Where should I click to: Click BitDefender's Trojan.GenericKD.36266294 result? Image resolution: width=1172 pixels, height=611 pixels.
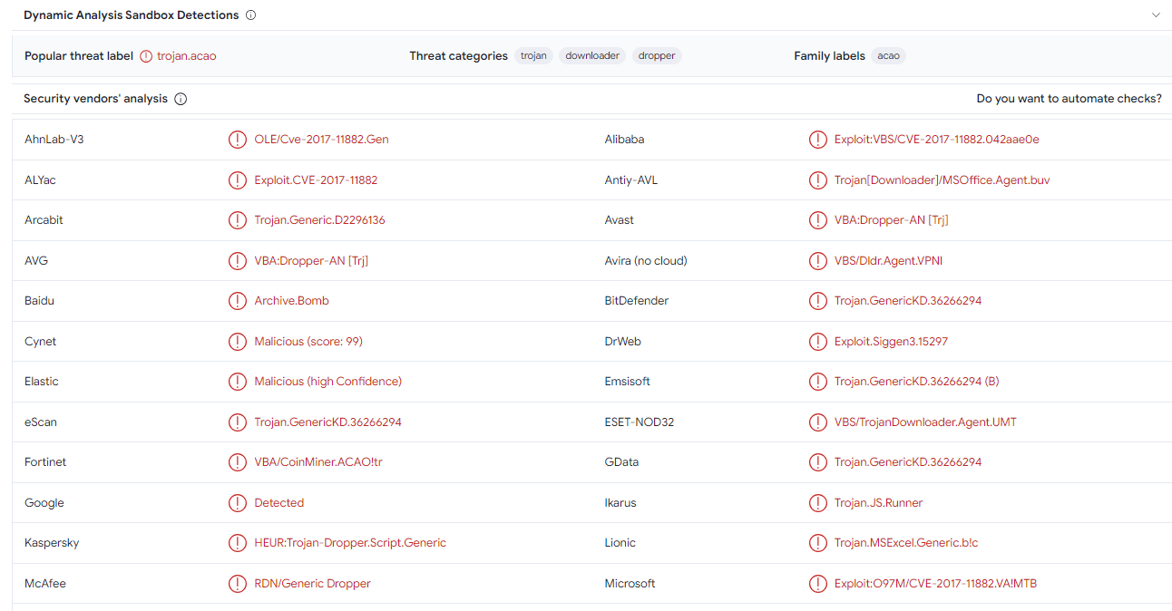908,301
